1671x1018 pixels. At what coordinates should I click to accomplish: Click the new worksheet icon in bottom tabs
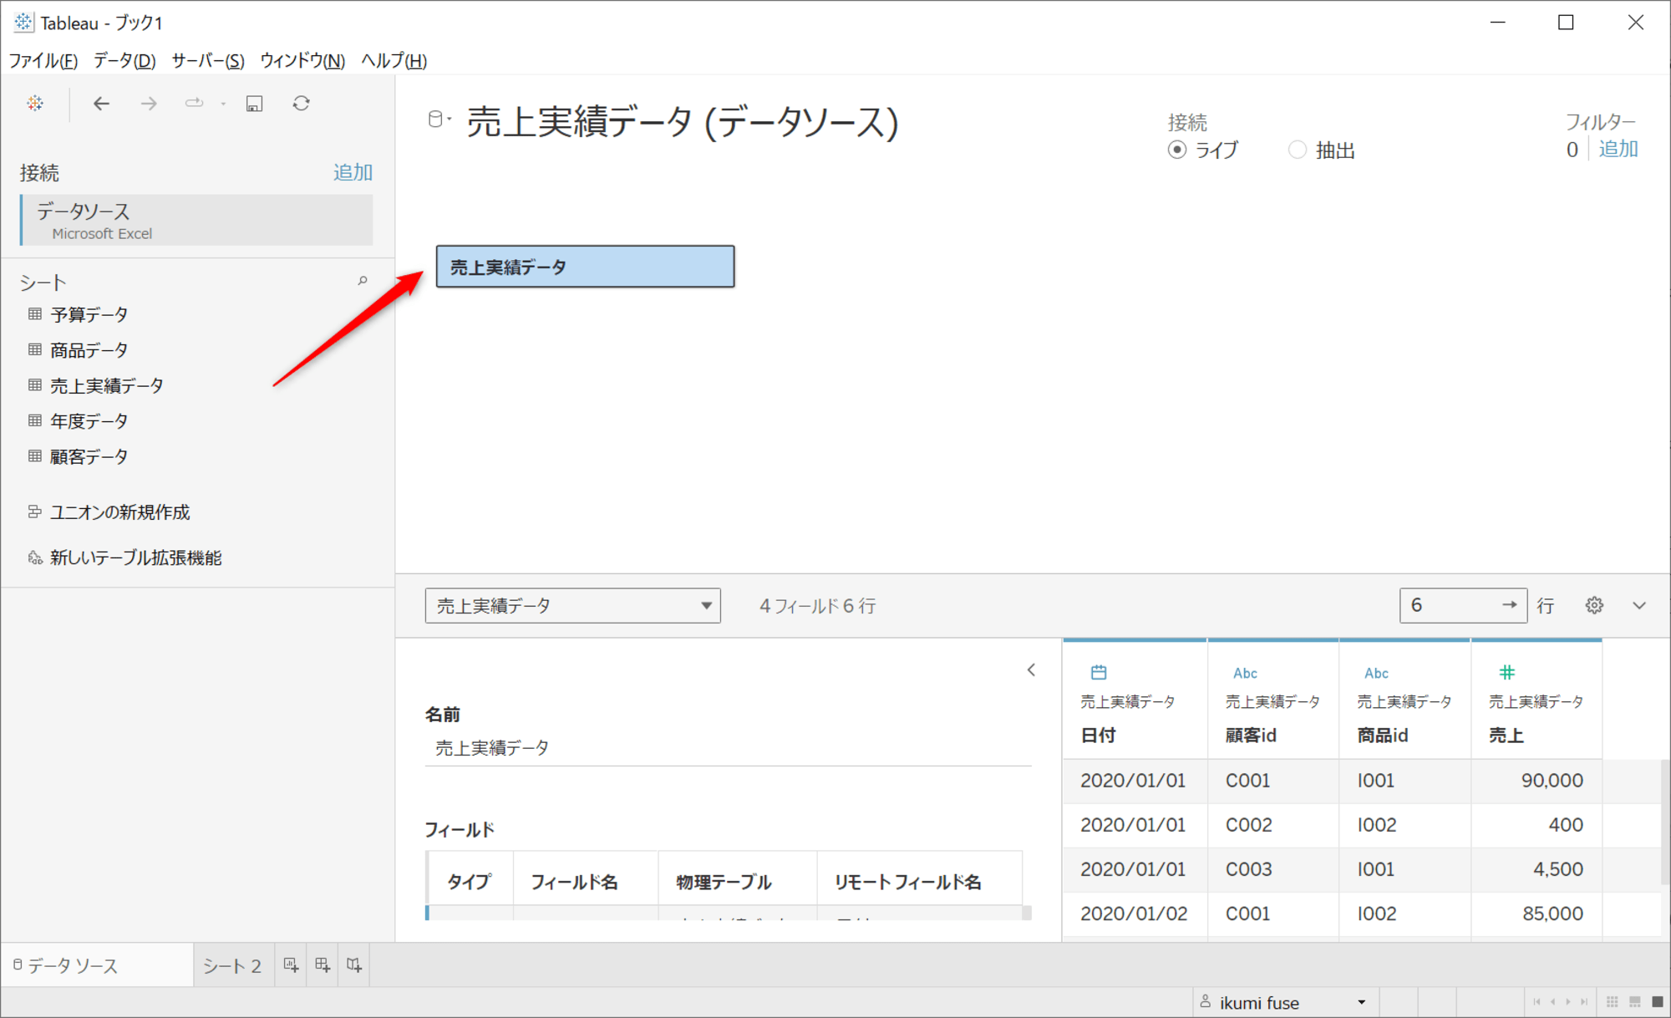291,965
